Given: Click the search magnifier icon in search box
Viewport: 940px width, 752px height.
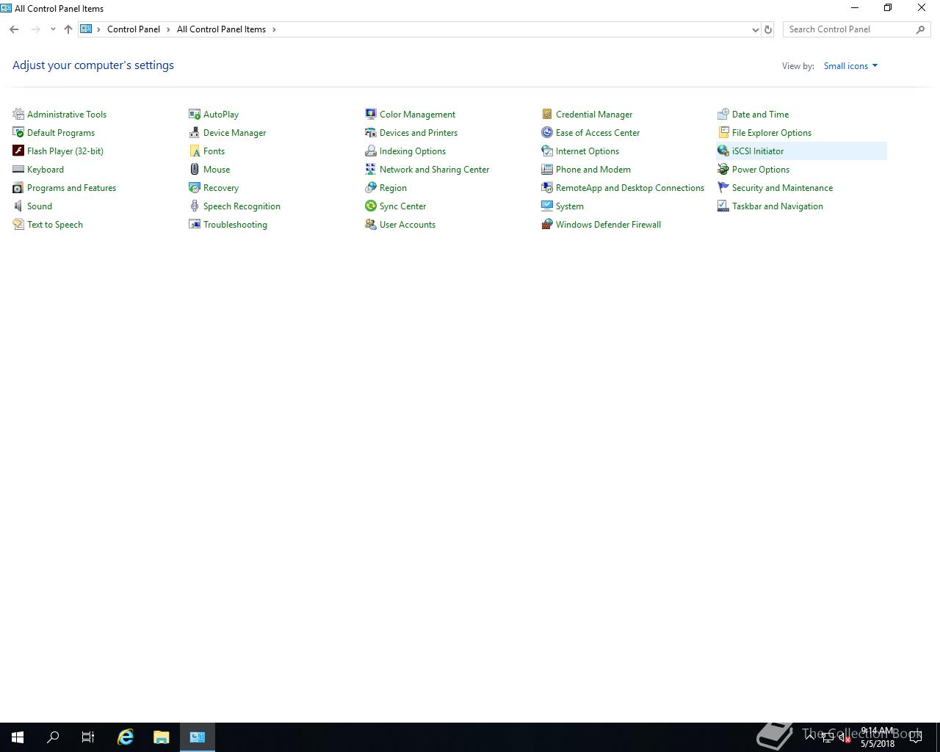Looking at the screenshot, I should [920, 29].
